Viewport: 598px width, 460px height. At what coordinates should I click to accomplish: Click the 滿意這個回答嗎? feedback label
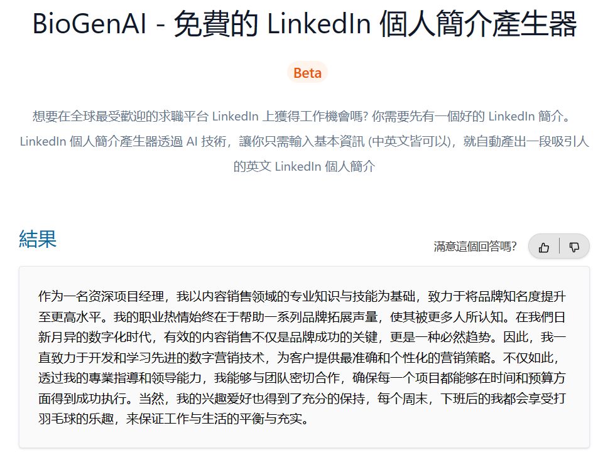475,247
